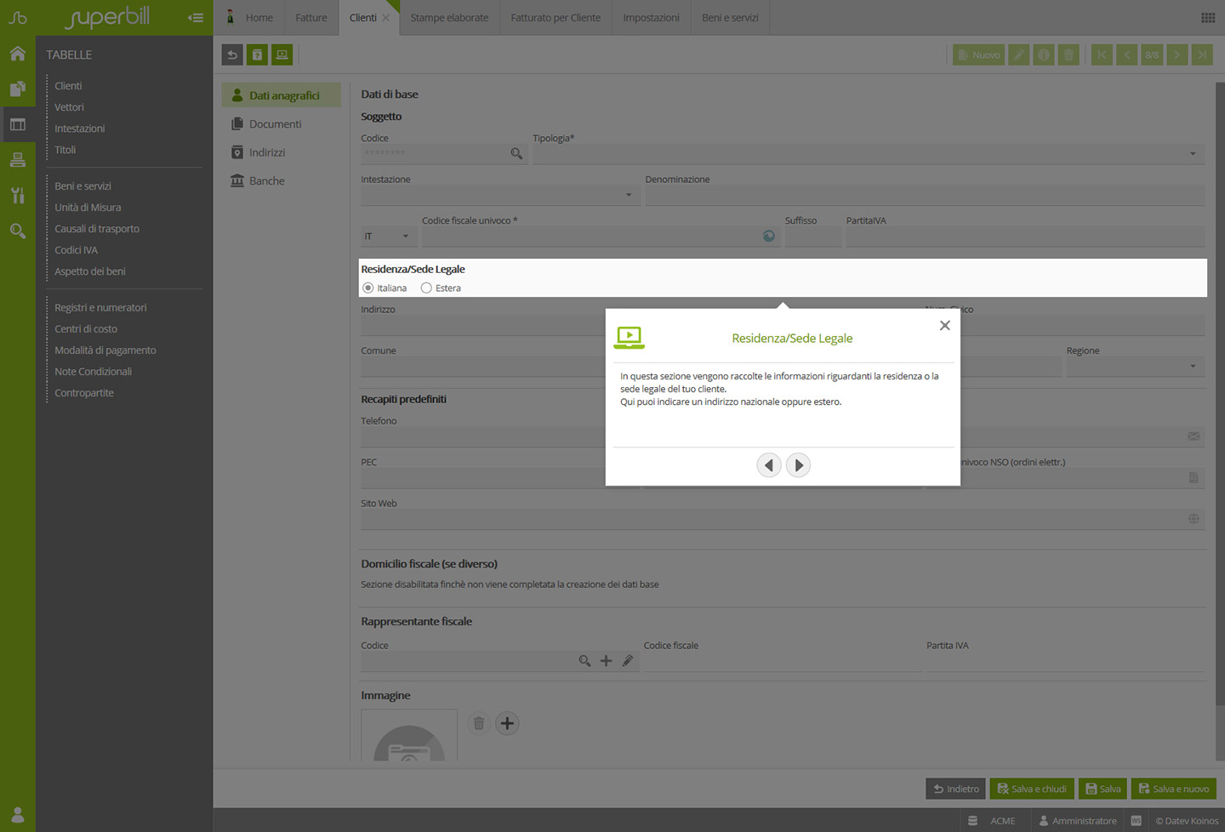Click the Nuovo button

(x=978, y=54)
